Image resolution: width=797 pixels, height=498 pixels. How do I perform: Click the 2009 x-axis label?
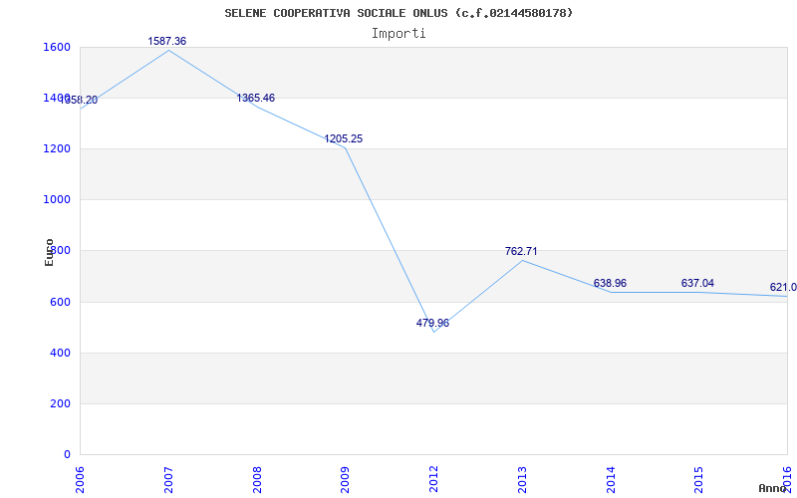(345, 480)
